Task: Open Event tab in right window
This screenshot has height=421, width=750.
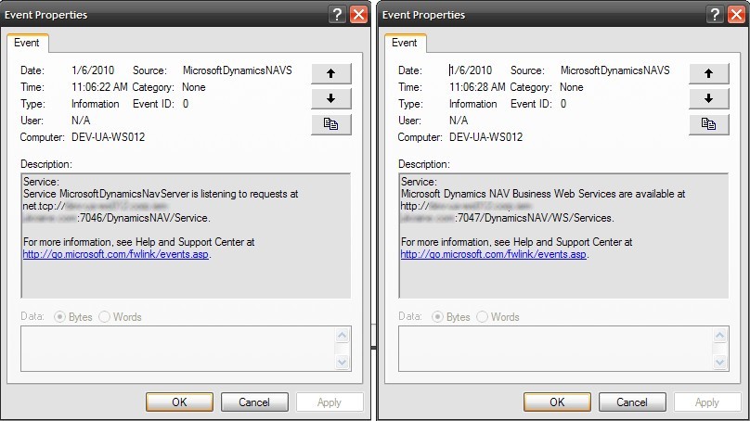Action: pyautogui.click(x=405, y=43)
